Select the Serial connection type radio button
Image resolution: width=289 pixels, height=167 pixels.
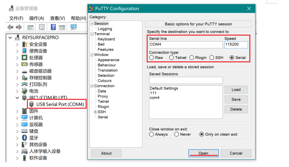point(232,58)
